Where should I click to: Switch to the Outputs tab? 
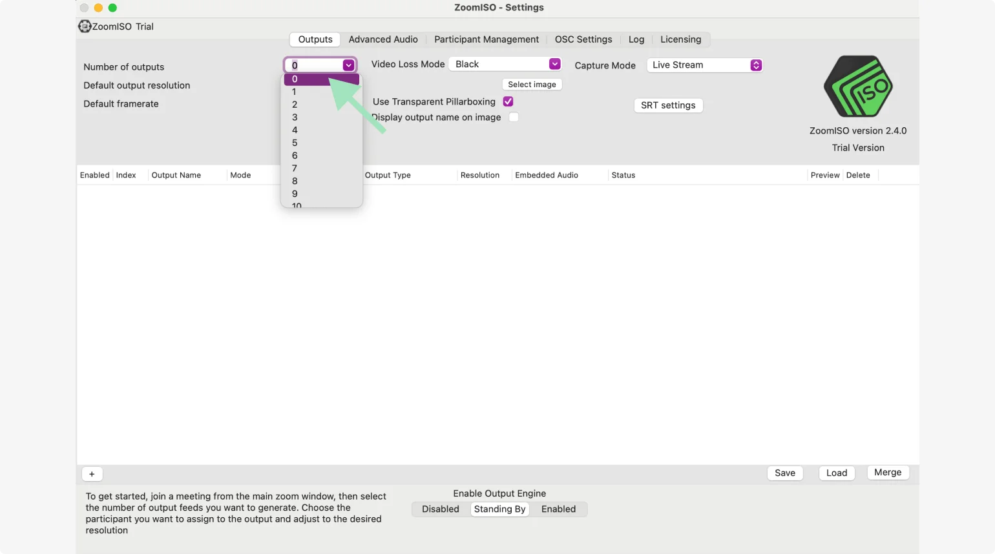315,39
